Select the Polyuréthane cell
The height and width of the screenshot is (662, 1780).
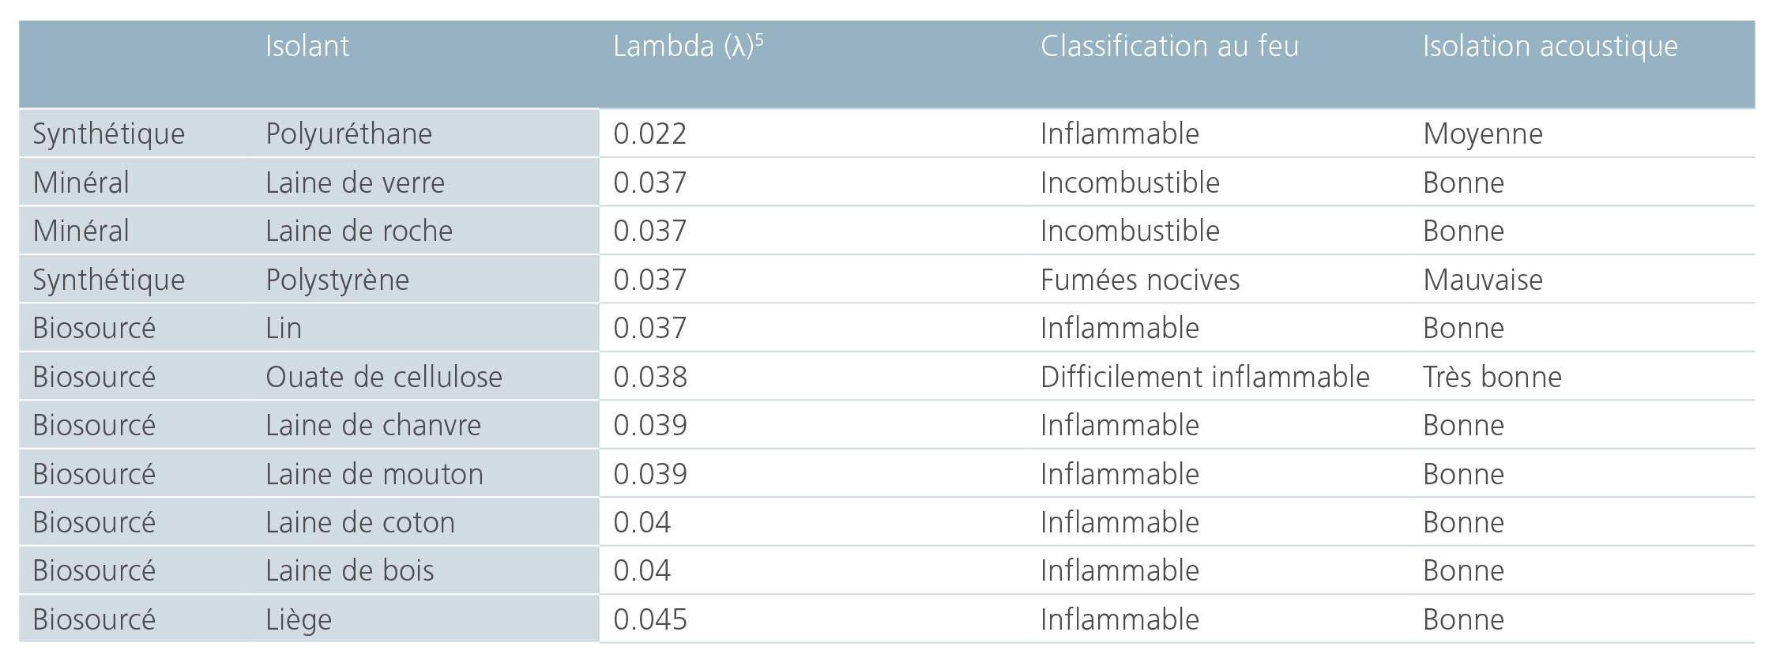pos(348,134)
